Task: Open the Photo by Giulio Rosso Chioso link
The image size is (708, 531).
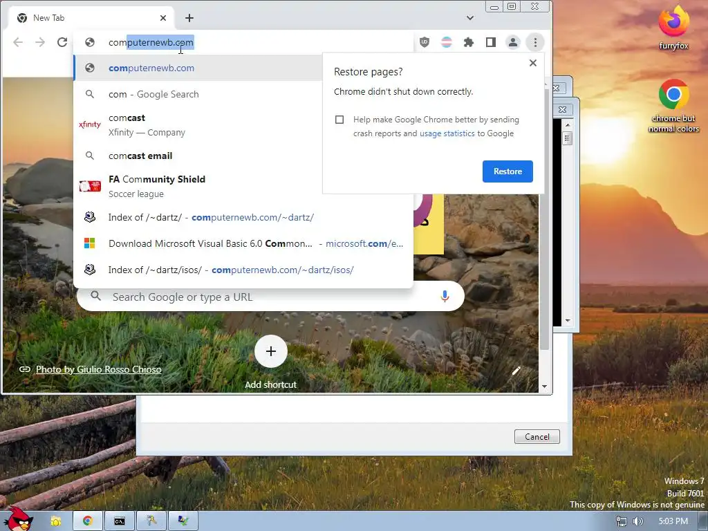Action: 98,369
